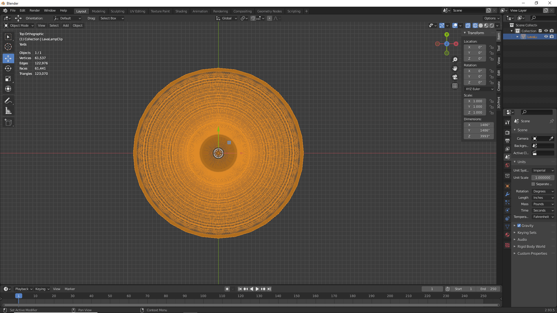Click the Scale X value field
This screenshot has width=557, height=313.
coord(475,101)
